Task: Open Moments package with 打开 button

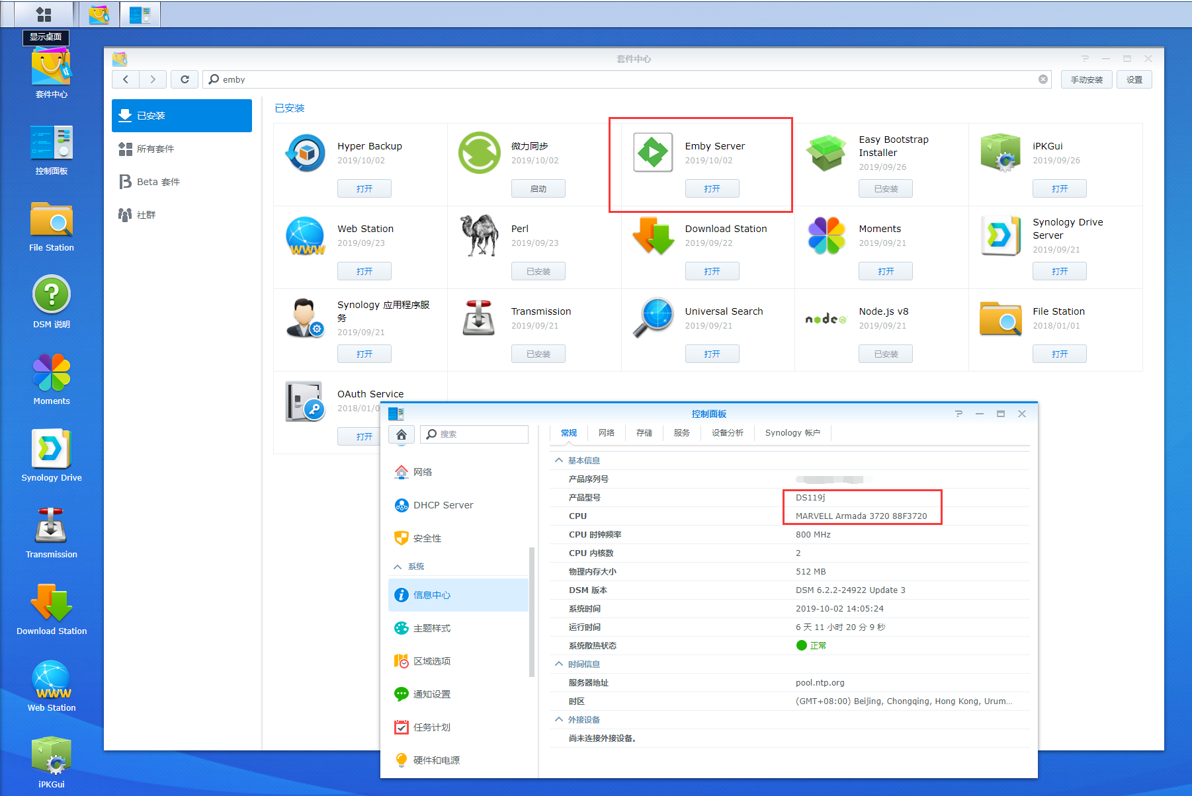Action: coord(886,272)
